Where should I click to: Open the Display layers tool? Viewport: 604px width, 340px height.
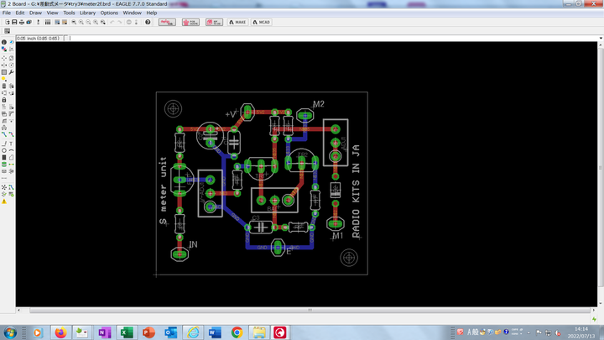(3, 50)
